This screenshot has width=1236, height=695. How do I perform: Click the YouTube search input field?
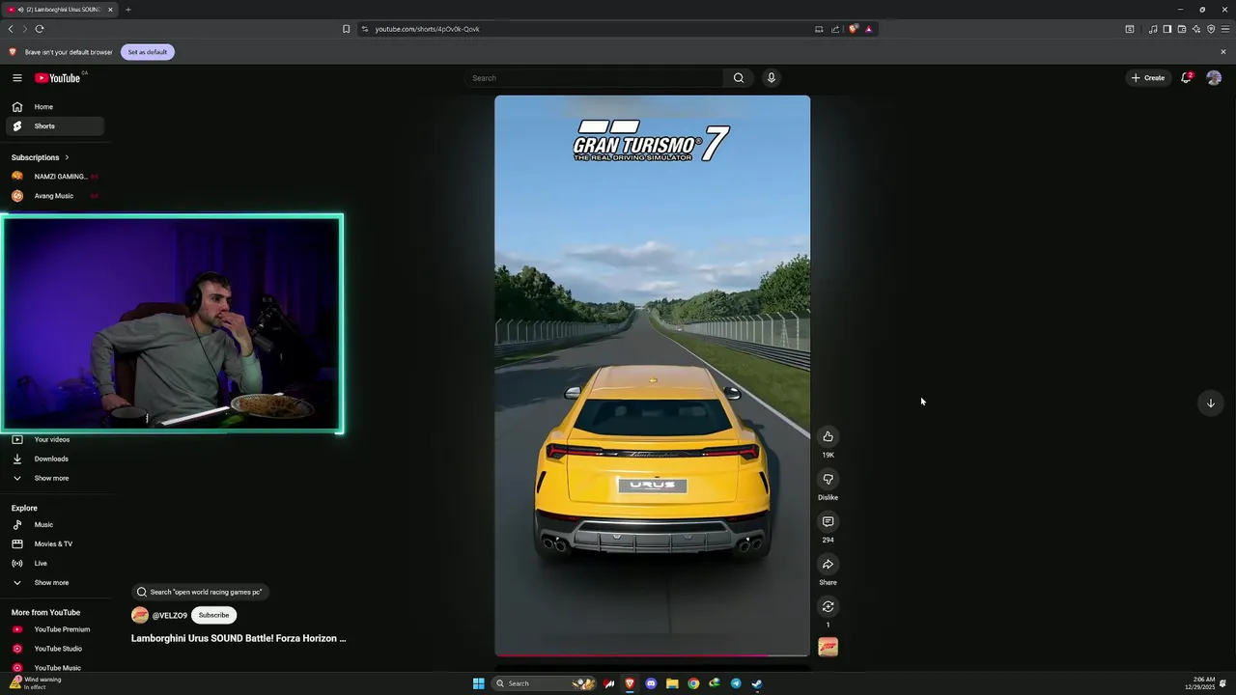pyautogui.click(x=594, y=78)
